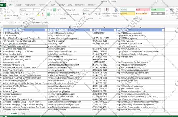Decrease font size with smaller A
The height and width of the screenshot is (117, 178).
(x=44, y=10)
